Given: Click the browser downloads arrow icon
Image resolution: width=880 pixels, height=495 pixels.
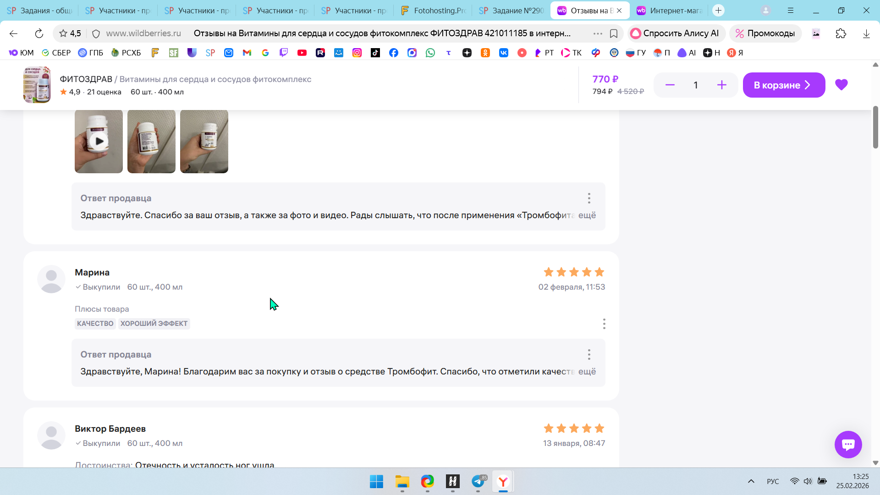Looking at the screenshot, I should [x=866, y=33].
